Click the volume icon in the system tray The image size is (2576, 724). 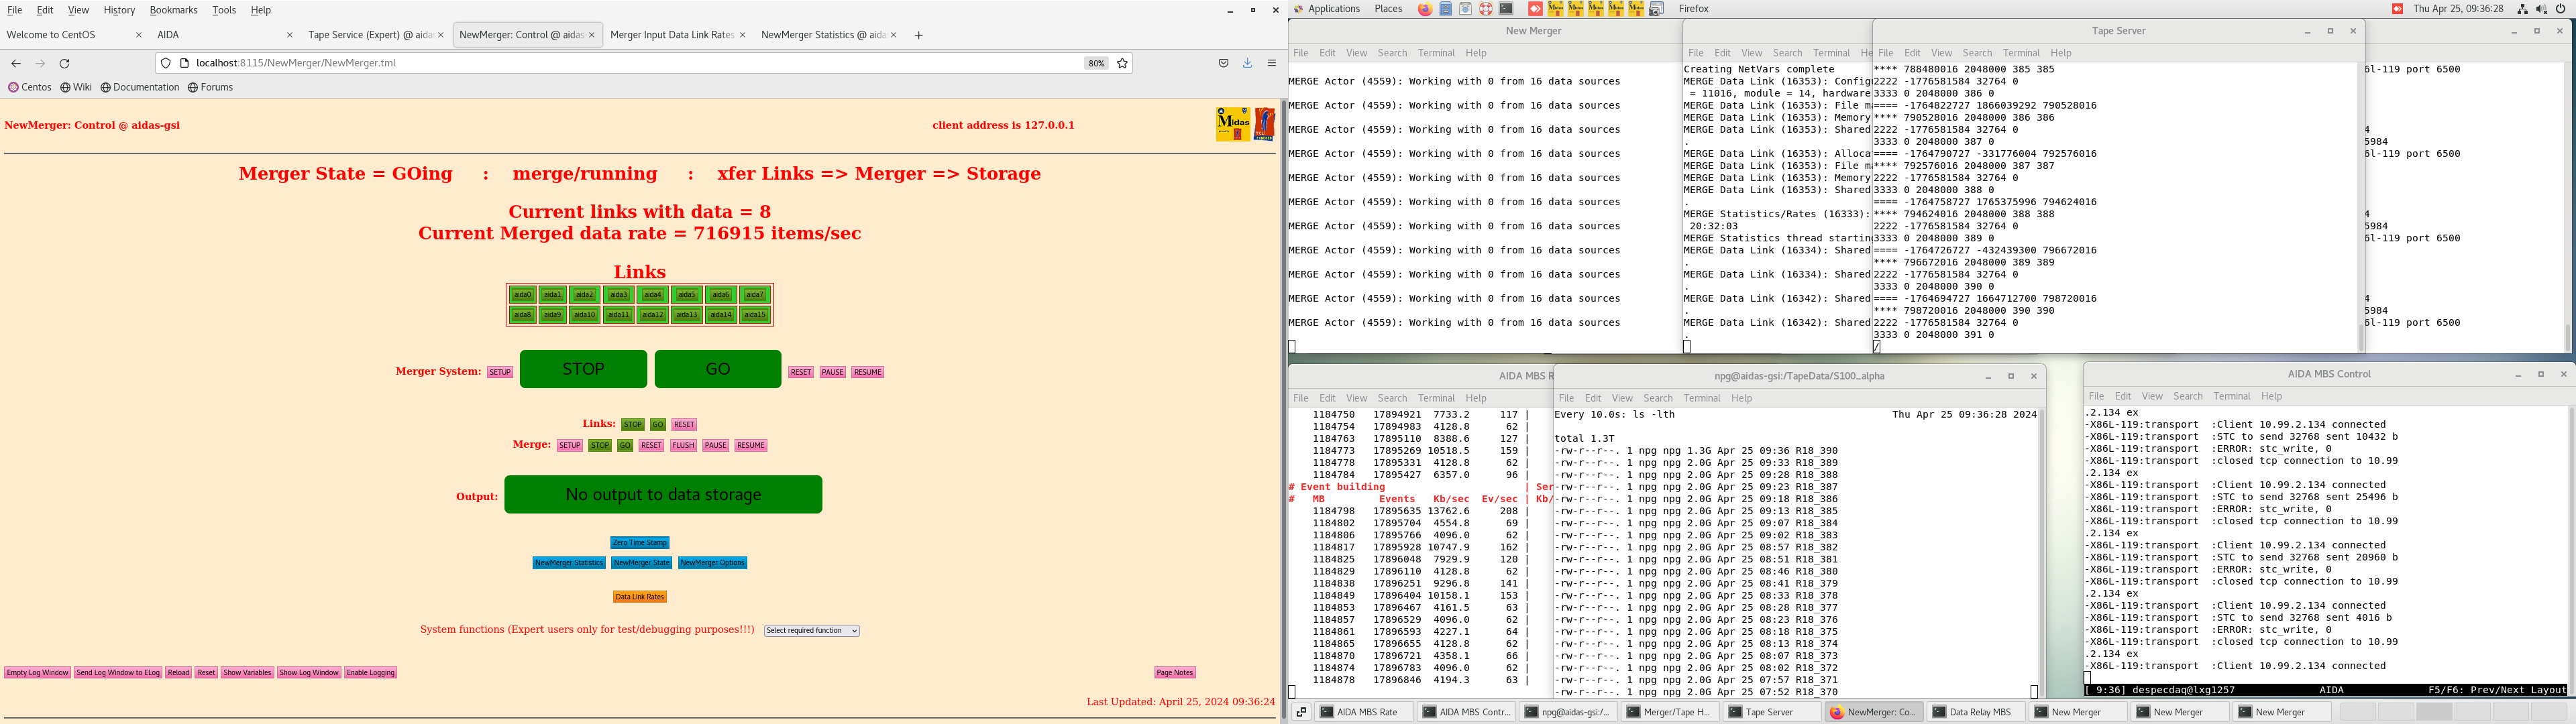pyautogui.click(x=2541, y=9)
